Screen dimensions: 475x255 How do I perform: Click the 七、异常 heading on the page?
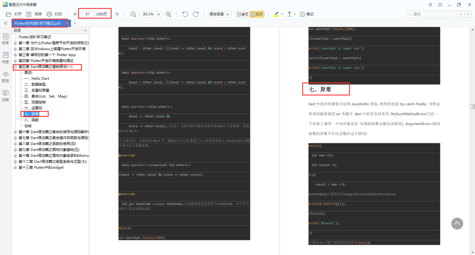[320, 89]
